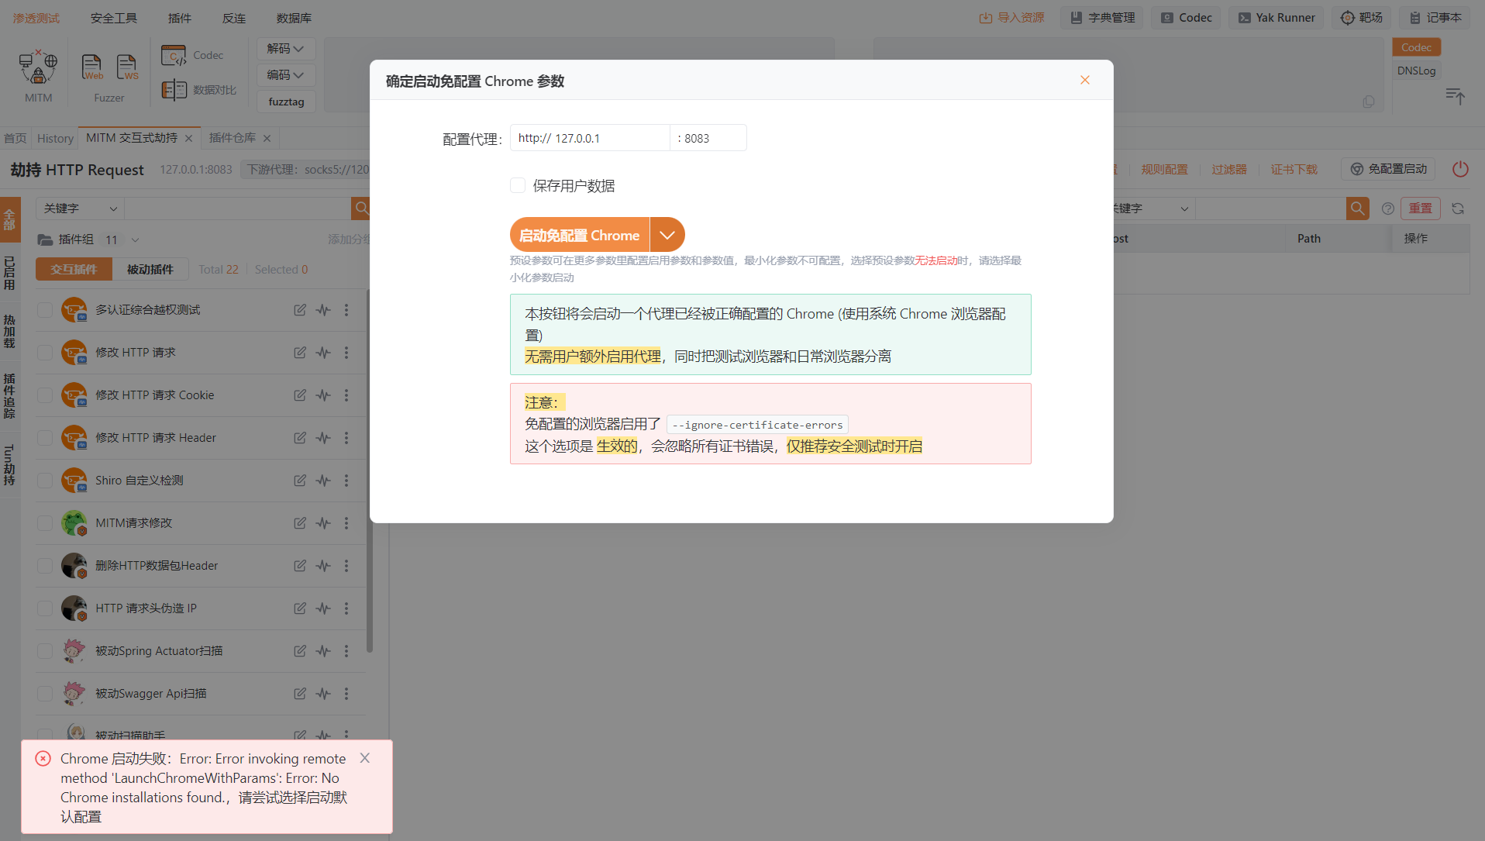This screenshot has width=1485, height=841.
Task: Open the 关键字 filter dropdown
Action: pos(80,209)
